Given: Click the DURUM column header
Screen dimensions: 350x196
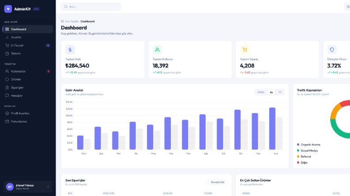Looking at the screenshot, I should click(x=168, y=193).
